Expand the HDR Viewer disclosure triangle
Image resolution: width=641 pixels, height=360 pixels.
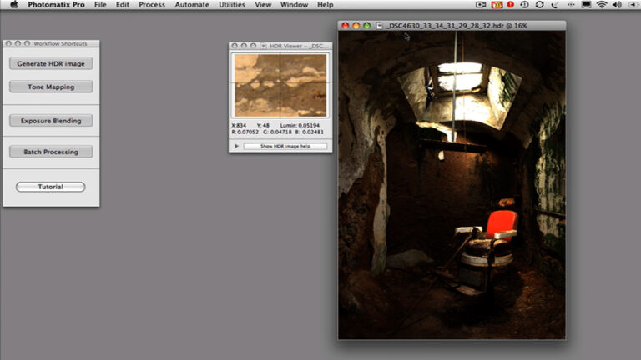[236, 146]
